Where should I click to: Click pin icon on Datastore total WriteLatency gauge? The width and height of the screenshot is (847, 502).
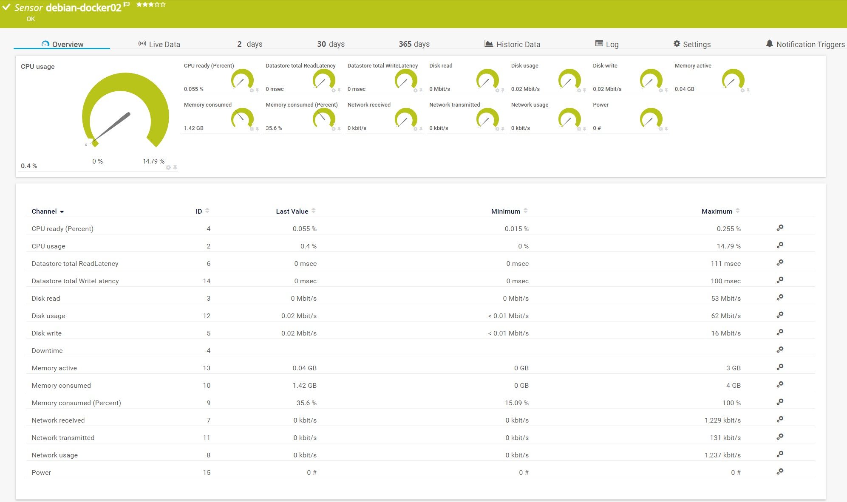click(421, 90)
